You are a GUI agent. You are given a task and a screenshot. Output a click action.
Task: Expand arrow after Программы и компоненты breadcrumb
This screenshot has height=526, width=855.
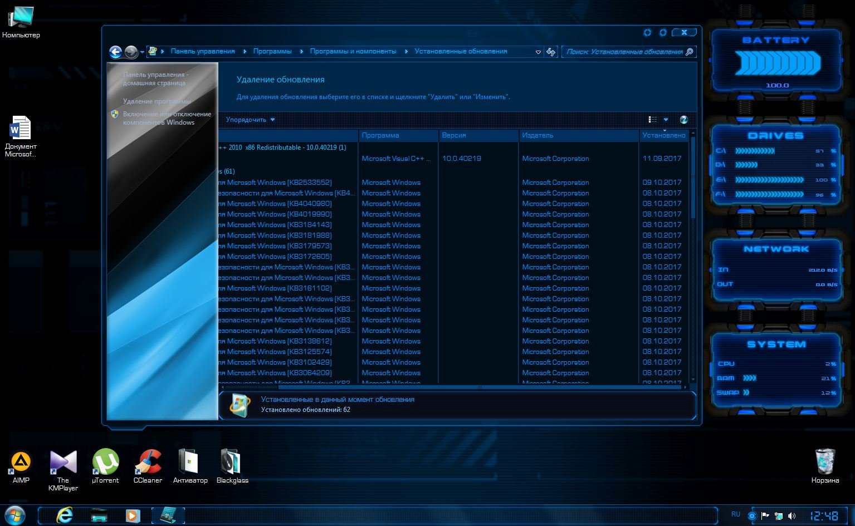click(x=406, y=51)
